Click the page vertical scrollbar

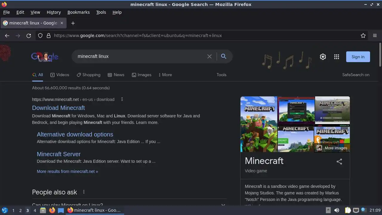coord(380,55)
